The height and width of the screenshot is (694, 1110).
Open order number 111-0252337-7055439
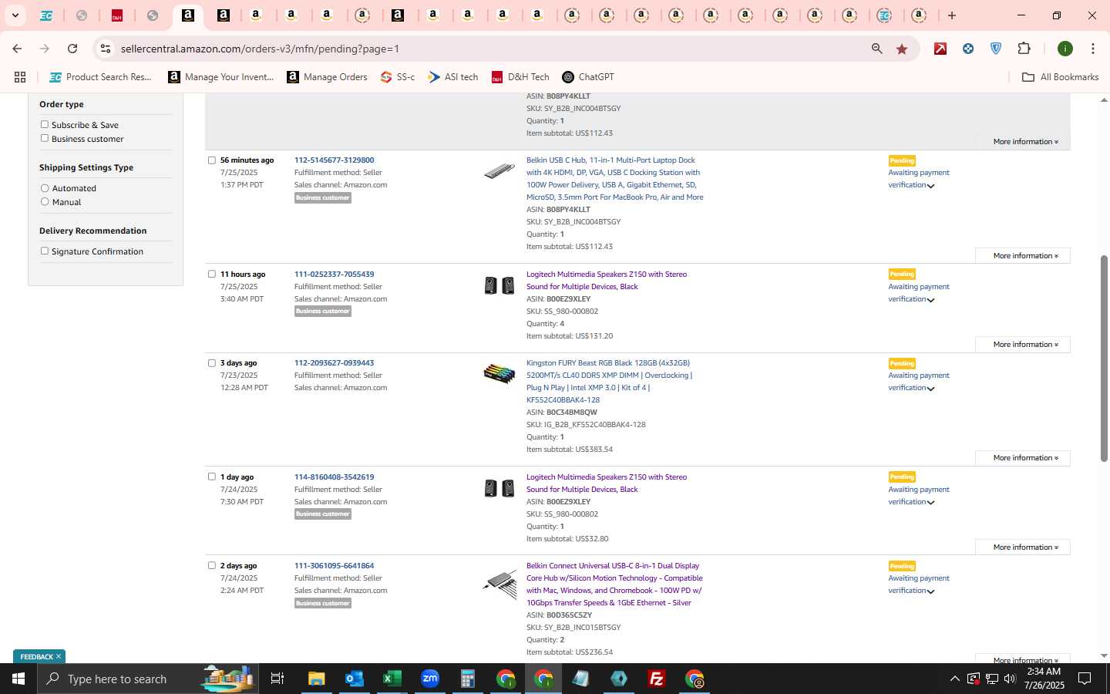click(334, 275)
